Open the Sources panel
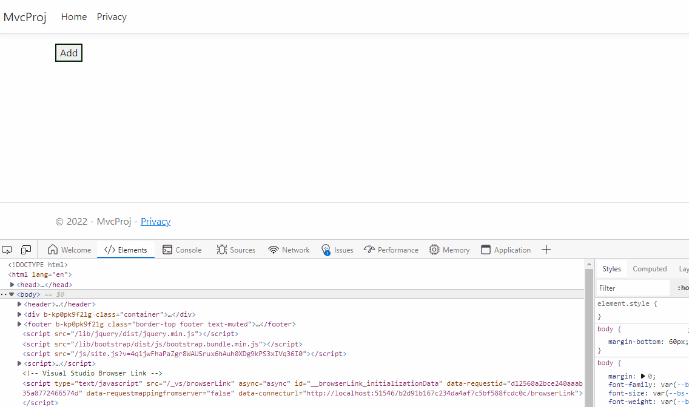689x407 pixels. click(x=235, y=250)
